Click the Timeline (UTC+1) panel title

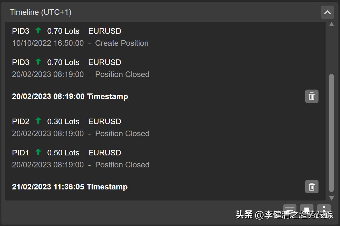coord(40,12)
